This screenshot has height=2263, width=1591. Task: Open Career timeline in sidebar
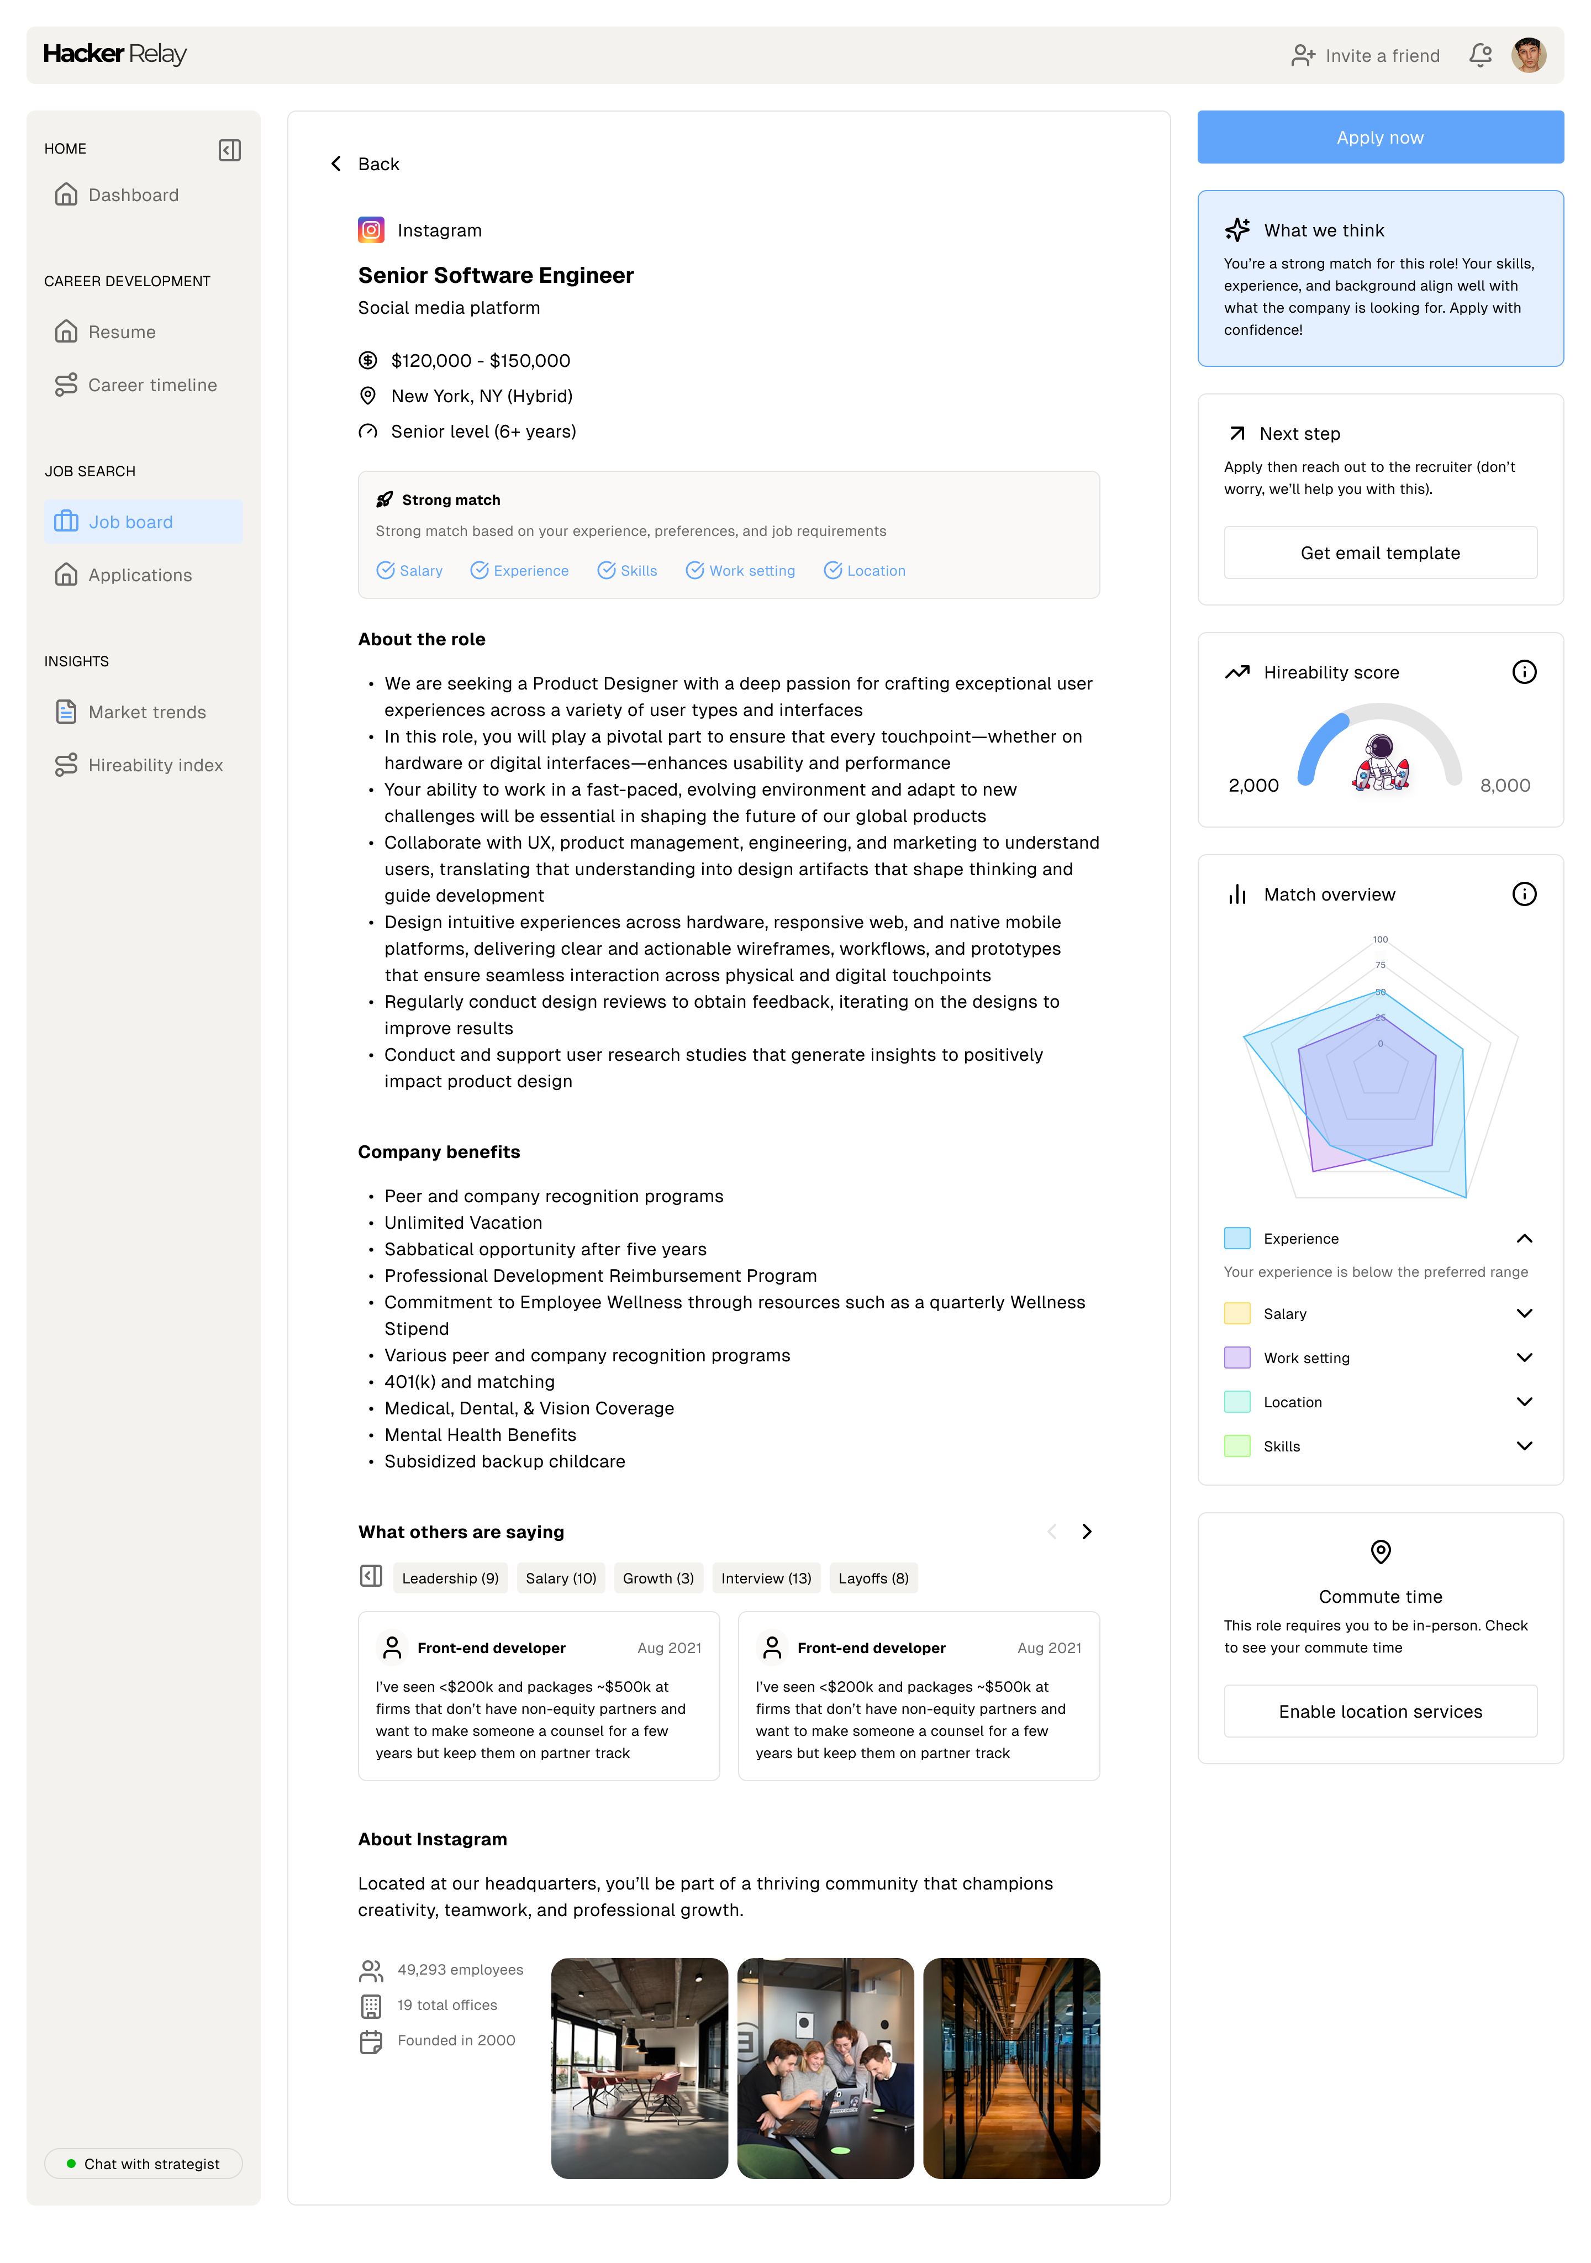(143, 386)
